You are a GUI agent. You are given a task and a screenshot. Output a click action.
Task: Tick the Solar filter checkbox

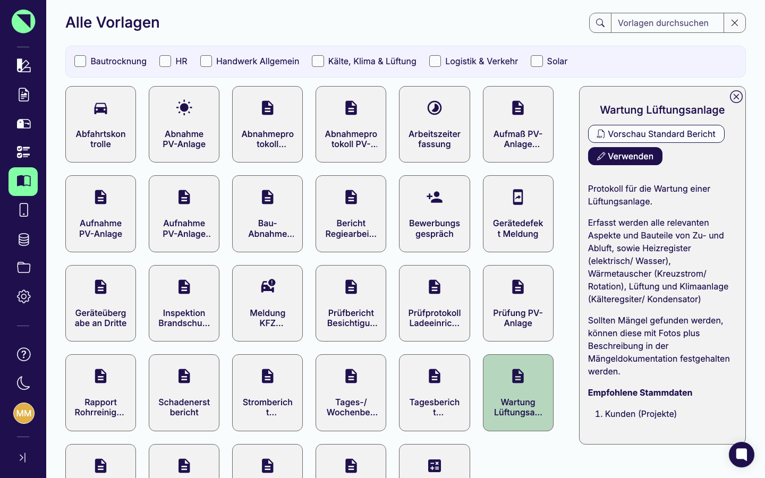pos(537,61)
